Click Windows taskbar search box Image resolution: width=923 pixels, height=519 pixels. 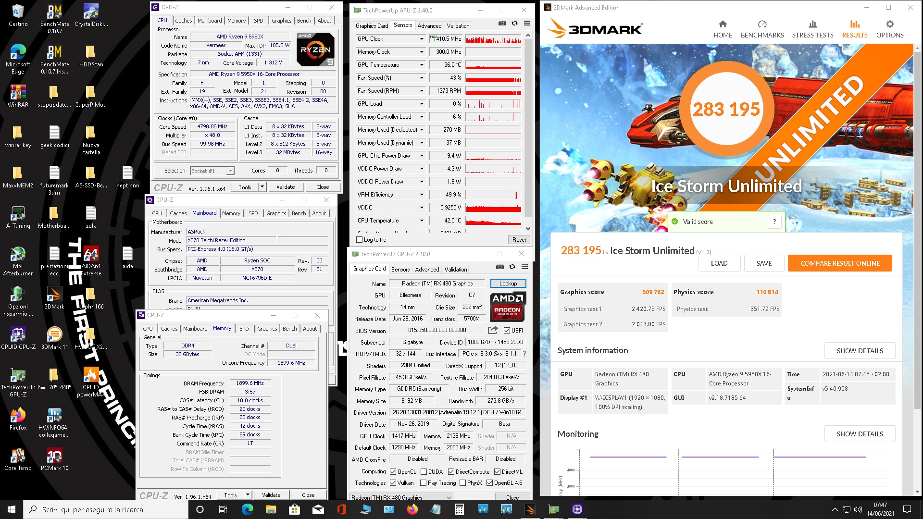pos(106,509)
